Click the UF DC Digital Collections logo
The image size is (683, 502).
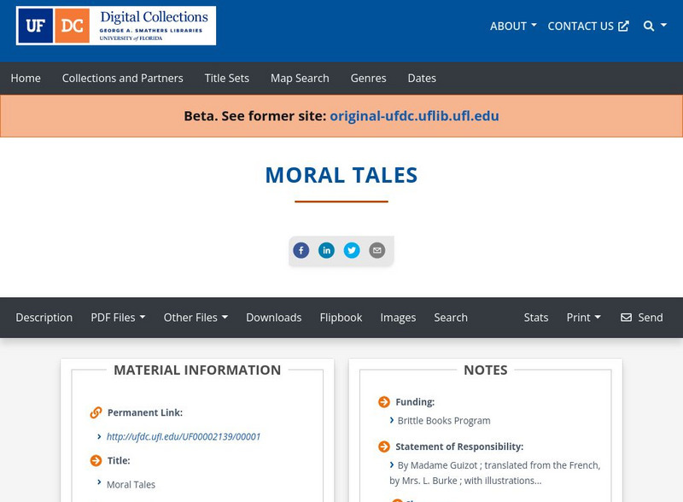(x=115, y=26)
